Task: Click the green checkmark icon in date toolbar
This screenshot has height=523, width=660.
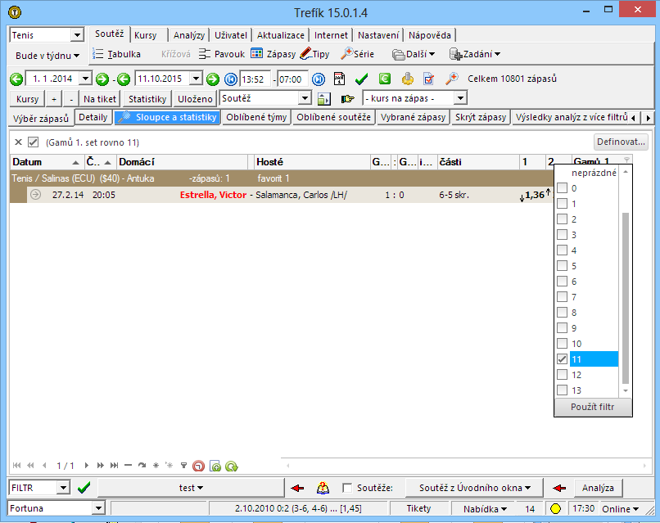Action: 361,79
